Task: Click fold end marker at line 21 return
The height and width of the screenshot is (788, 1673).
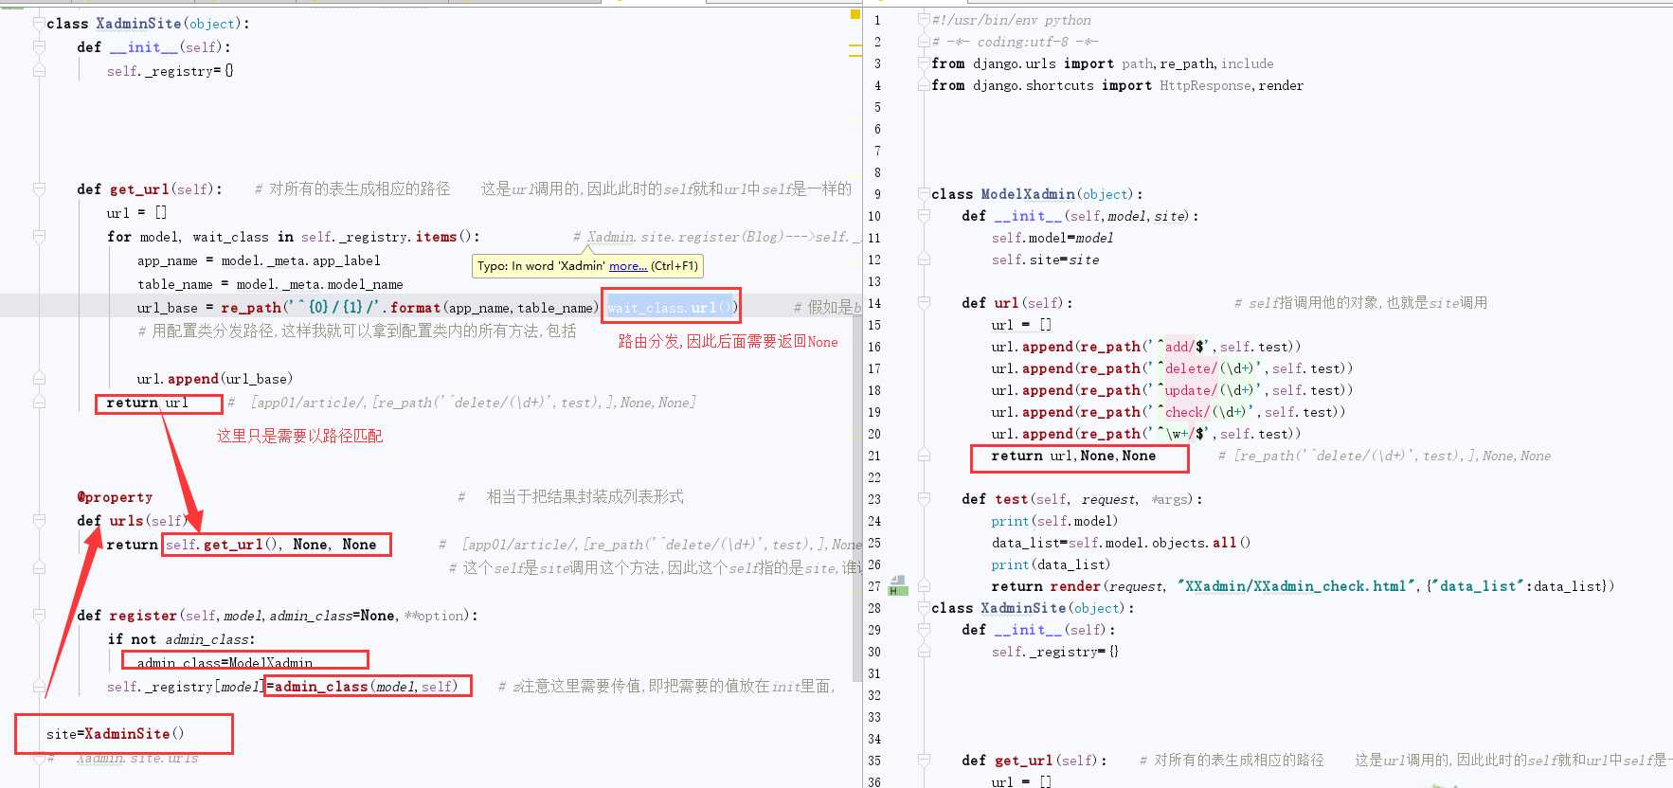Action: point(924,456)
